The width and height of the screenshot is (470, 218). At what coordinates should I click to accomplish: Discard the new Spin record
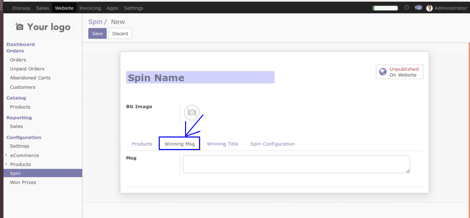click(120, 34)
